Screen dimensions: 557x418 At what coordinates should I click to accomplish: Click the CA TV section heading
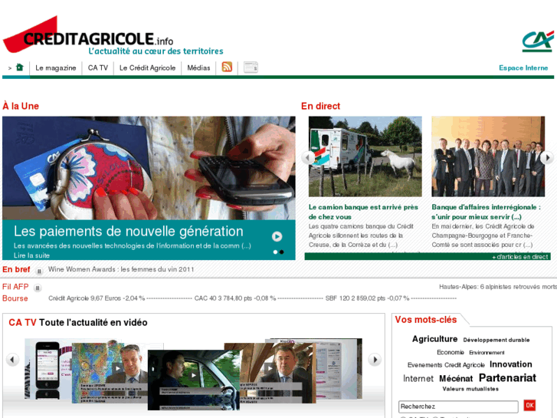(x=78, y=322)
